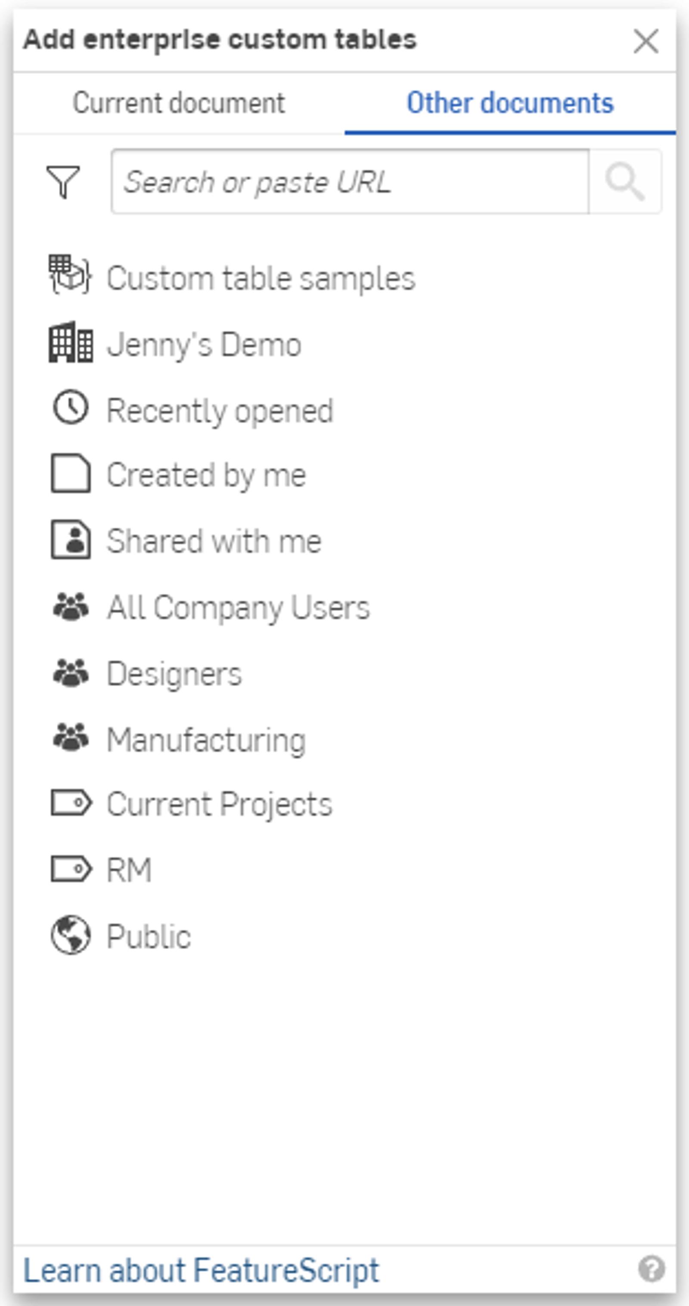Click the filter funnel icon
This screenshot has width=689, height=1306.
coord(63,181)
